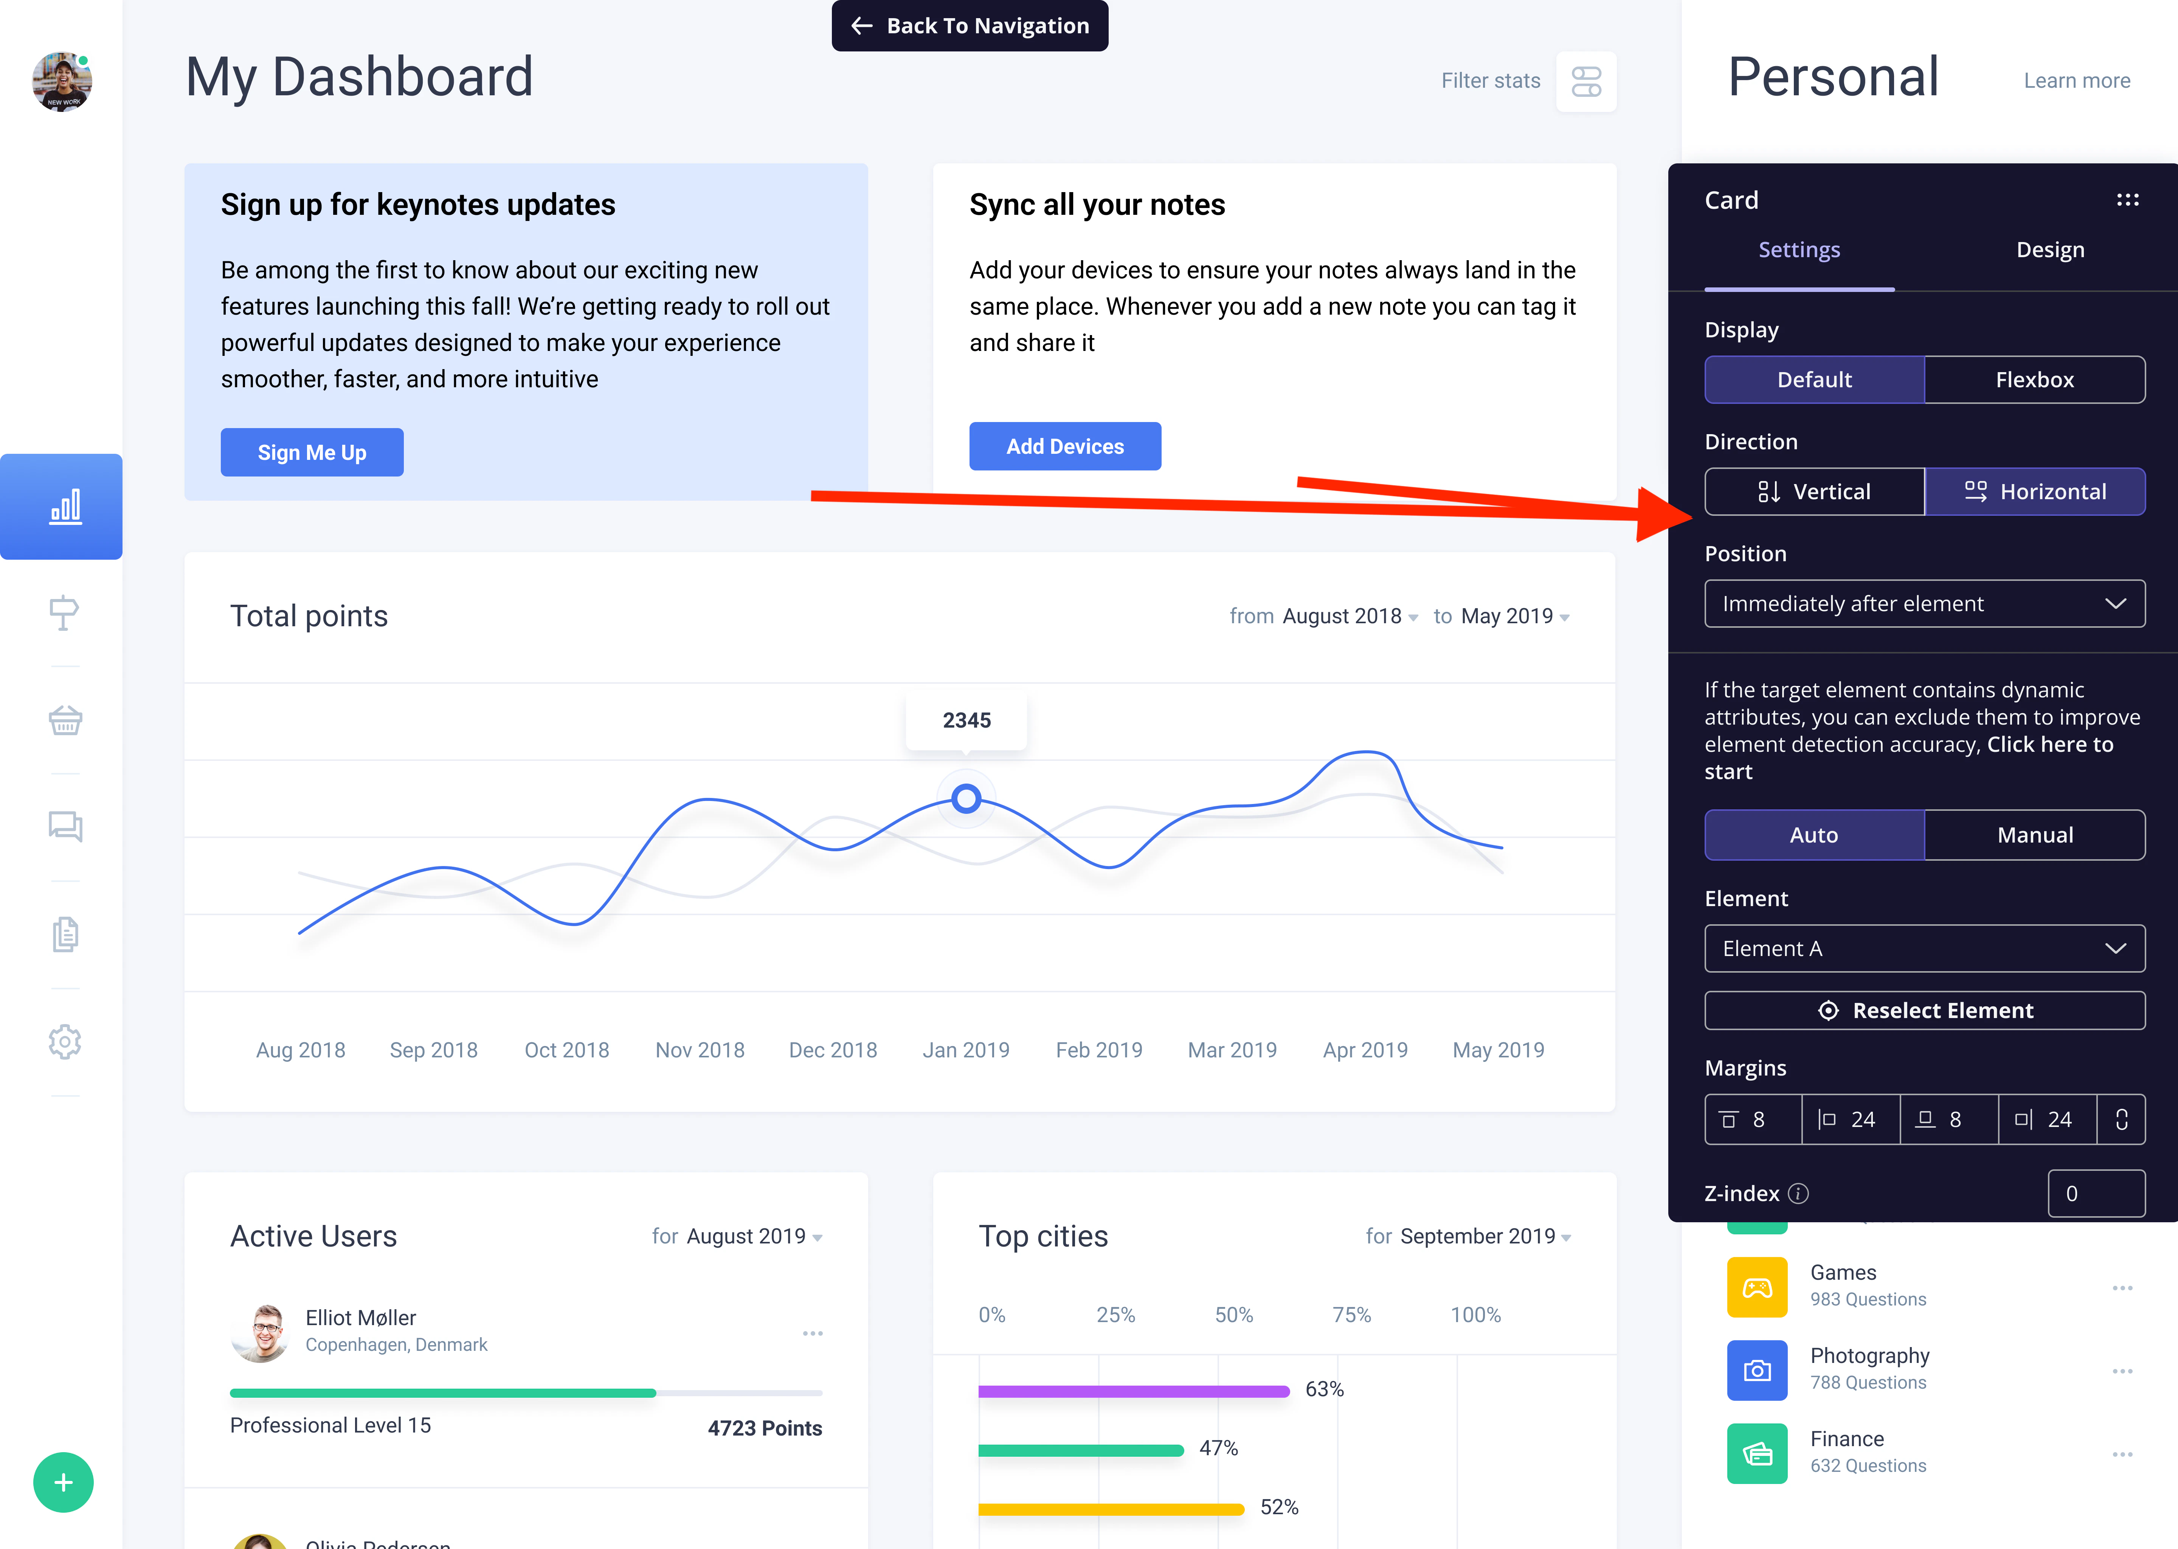The height and width of the screenshot is (1549, 2178).
Task: Click the Filter stats label
Action: 1491,81
